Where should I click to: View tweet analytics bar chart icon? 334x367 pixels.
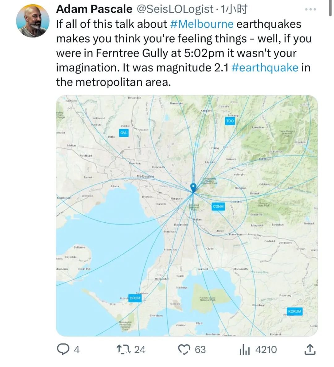click(245, 350)
